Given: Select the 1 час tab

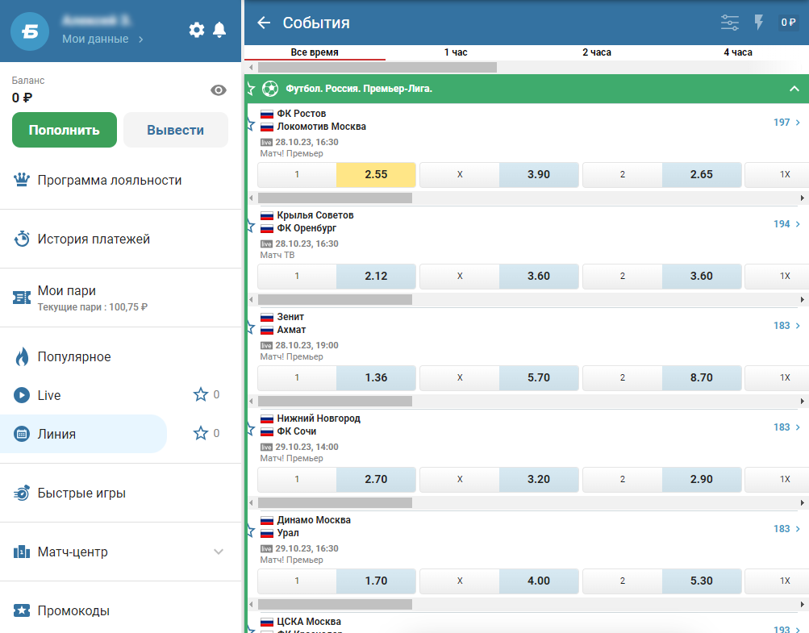Looking at the screenshot, I should (456, 52).
